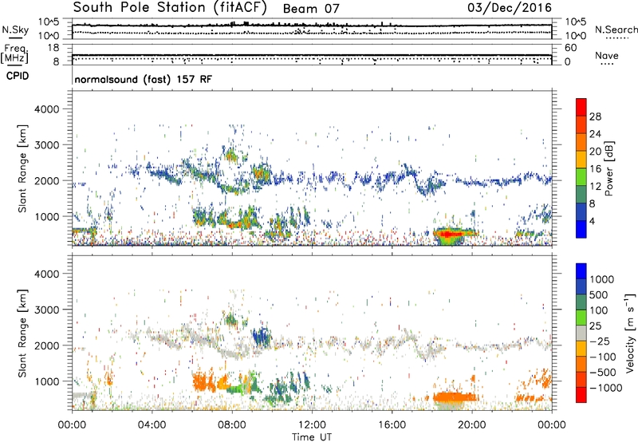
Task: Click the '12' tick on Power colorbar
Action: pyautogui.click(x=595, y=186)
